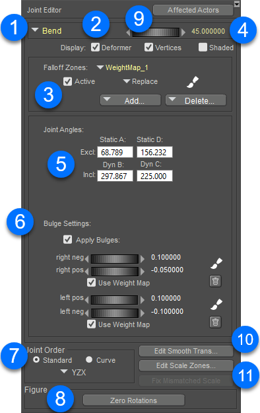The image size is (260, 413).
Task: Delete right bulge weight map with trash icon
Action: (216, 281)
